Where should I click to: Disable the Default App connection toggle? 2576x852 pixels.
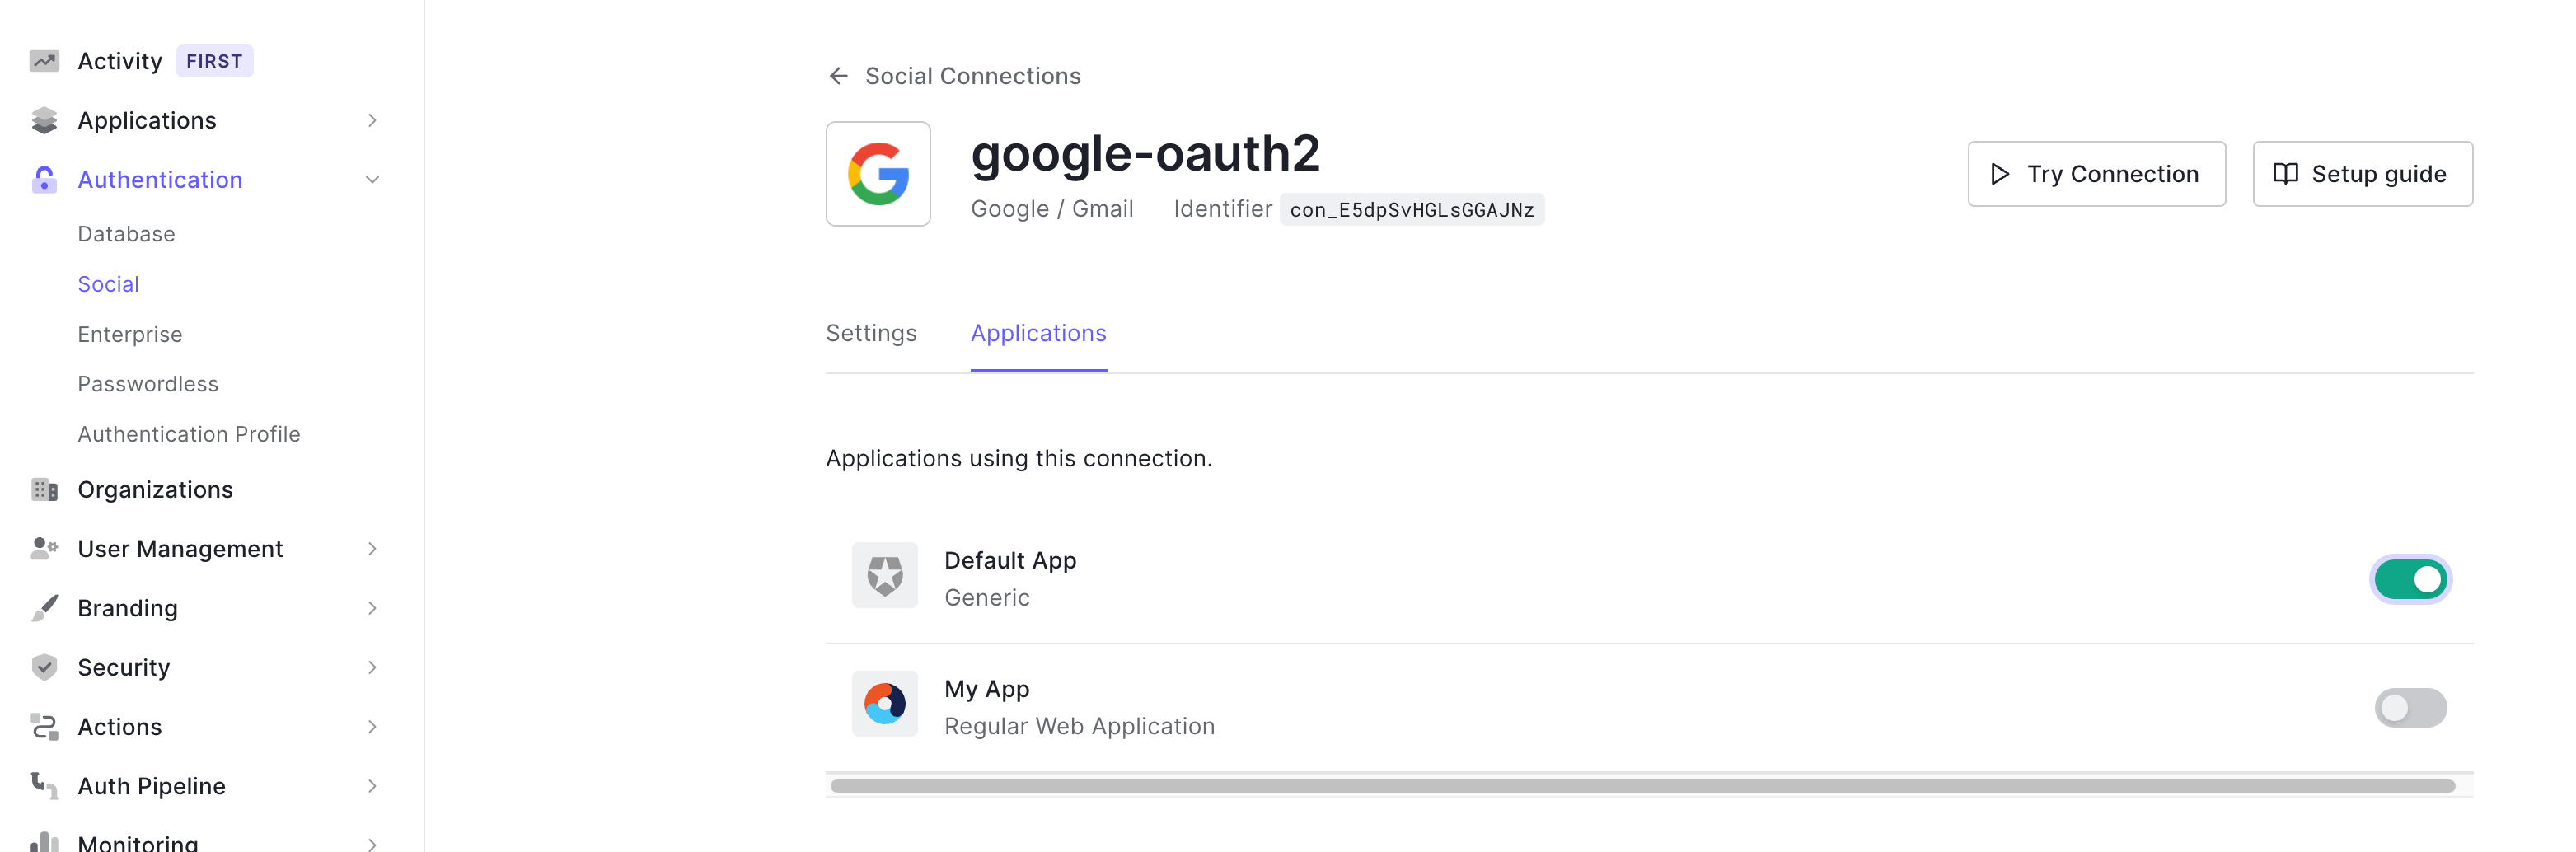[2410, 579]
